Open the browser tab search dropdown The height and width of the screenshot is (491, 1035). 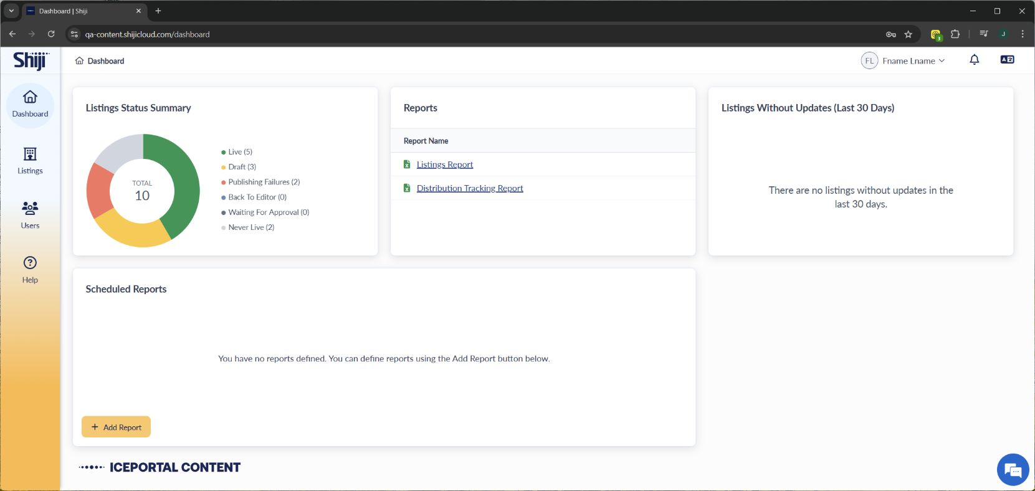(x=11, y=11)
